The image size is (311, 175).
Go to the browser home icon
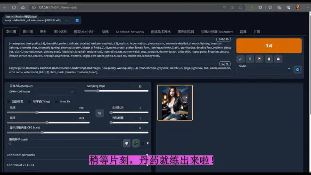(23, 8)
